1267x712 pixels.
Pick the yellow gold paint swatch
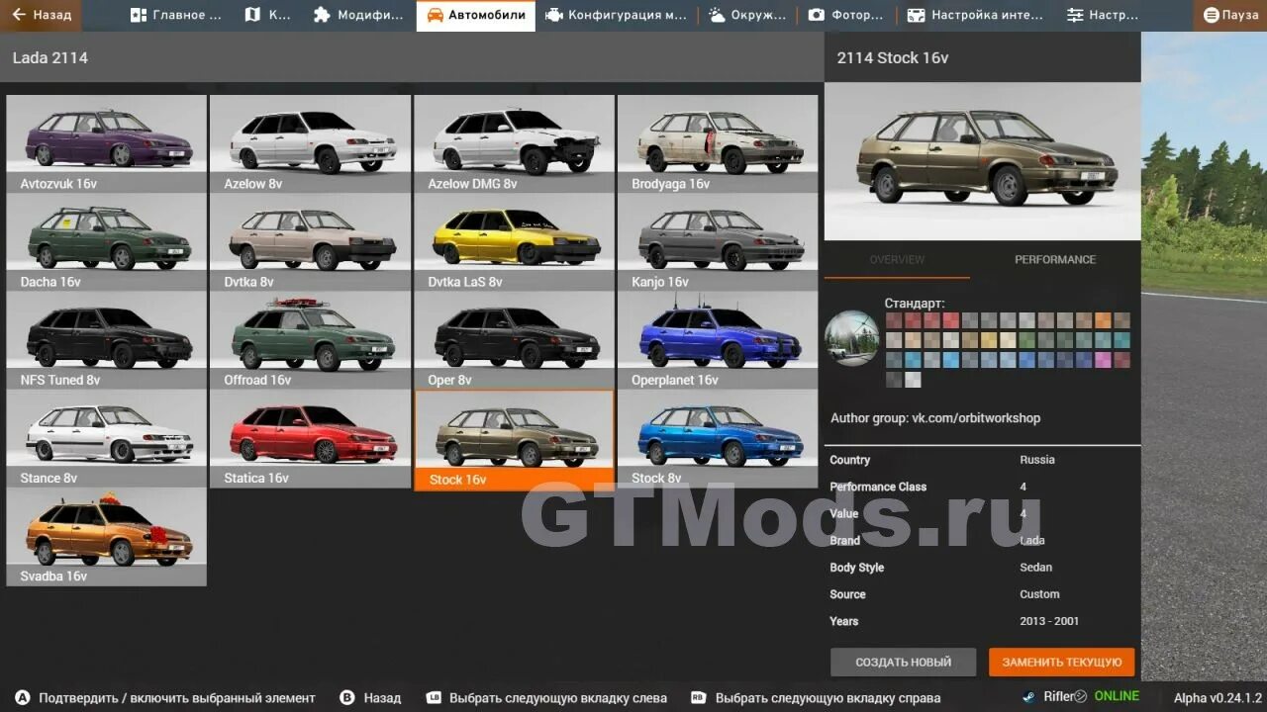point(989,340)
